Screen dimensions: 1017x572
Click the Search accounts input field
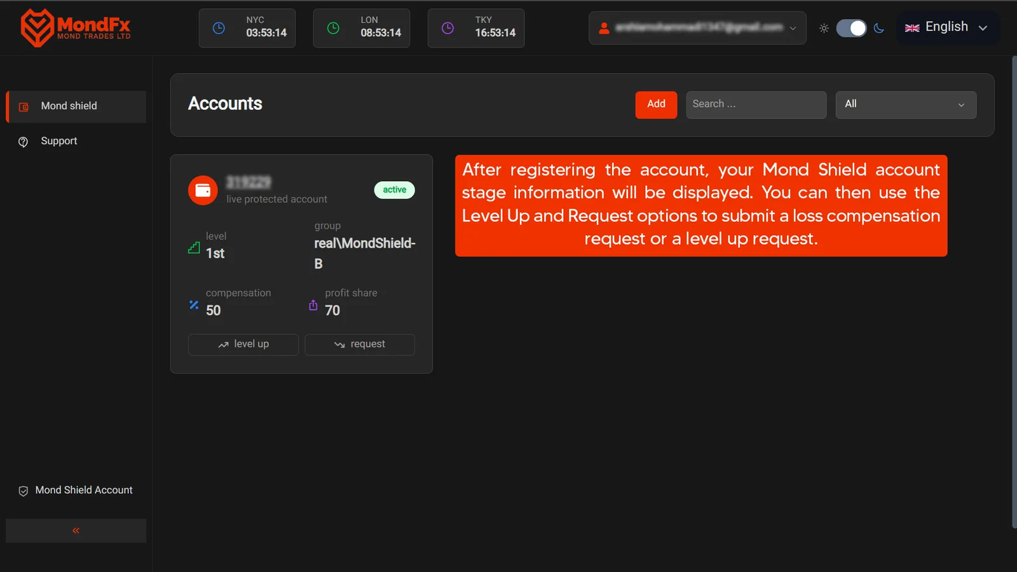(756, 105)
